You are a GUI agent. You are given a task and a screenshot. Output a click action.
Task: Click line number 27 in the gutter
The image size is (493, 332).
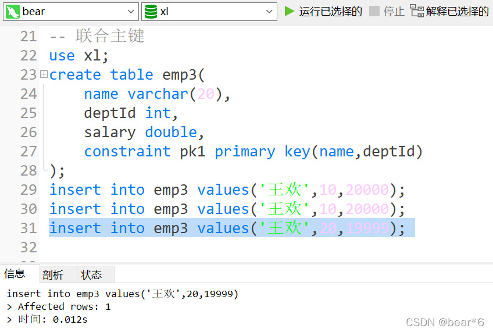28,152
